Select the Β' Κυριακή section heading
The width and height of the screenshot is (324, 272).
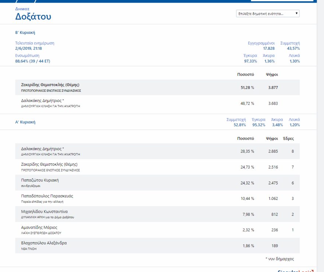coord(25,33)
